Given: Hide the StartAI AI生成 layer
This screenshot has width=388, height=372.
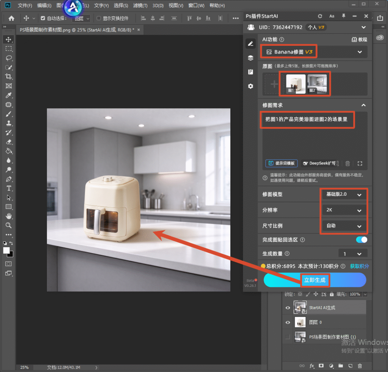Looking at the screenshot, I should 288,308.
